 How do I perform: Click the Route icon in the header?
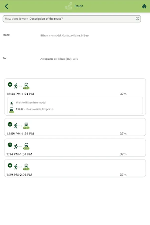pos(68,6)
